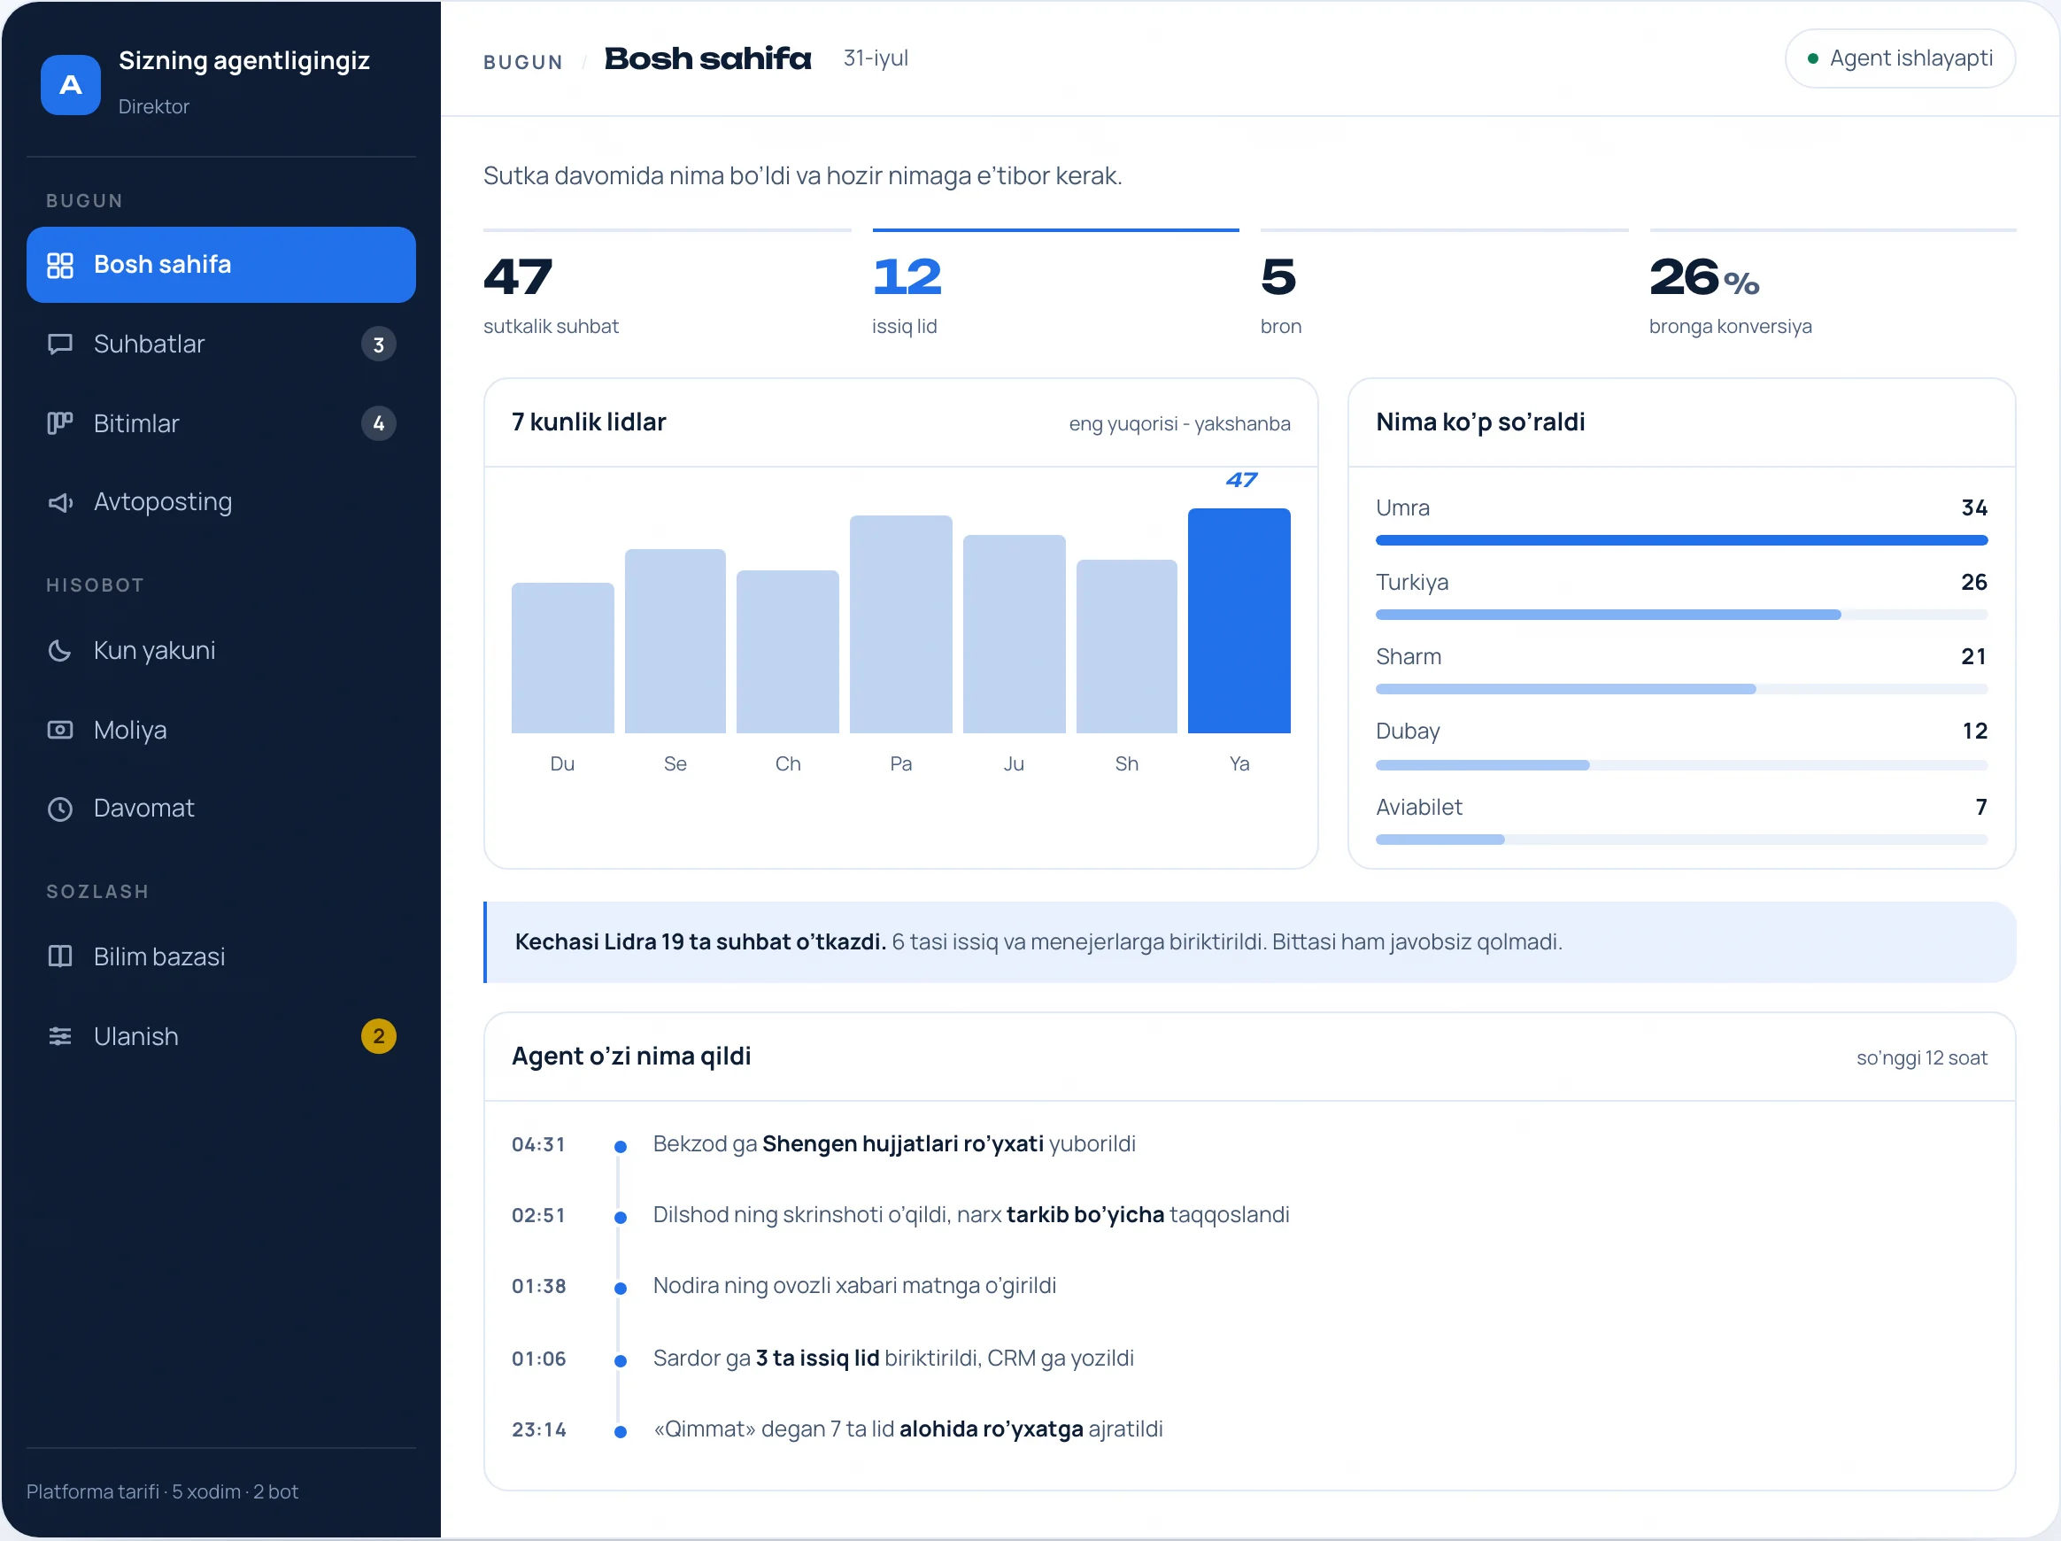Select the '47 sutkalik suhbat' stat

pyautogui.click(x=668, y=285)
